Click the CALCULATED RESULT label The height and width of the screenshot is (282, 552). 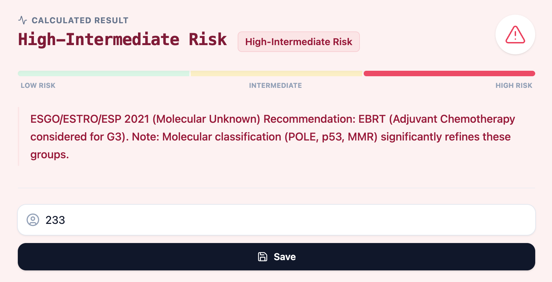80,20
